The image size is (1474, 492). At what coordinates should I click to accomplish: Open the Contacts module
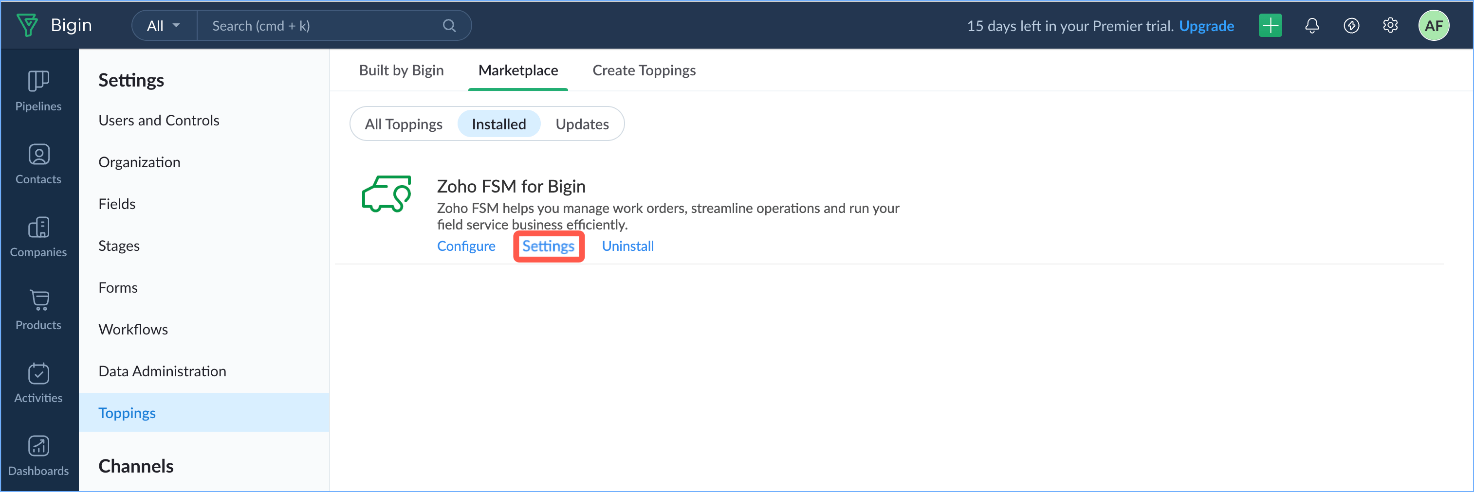coord(38,164)
